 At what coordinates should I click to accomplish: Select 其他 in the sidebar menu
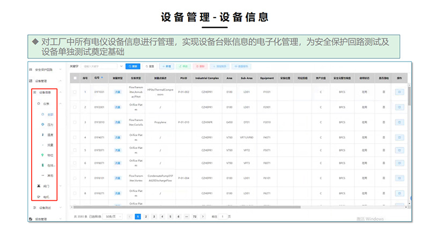[x=50, y=176]
